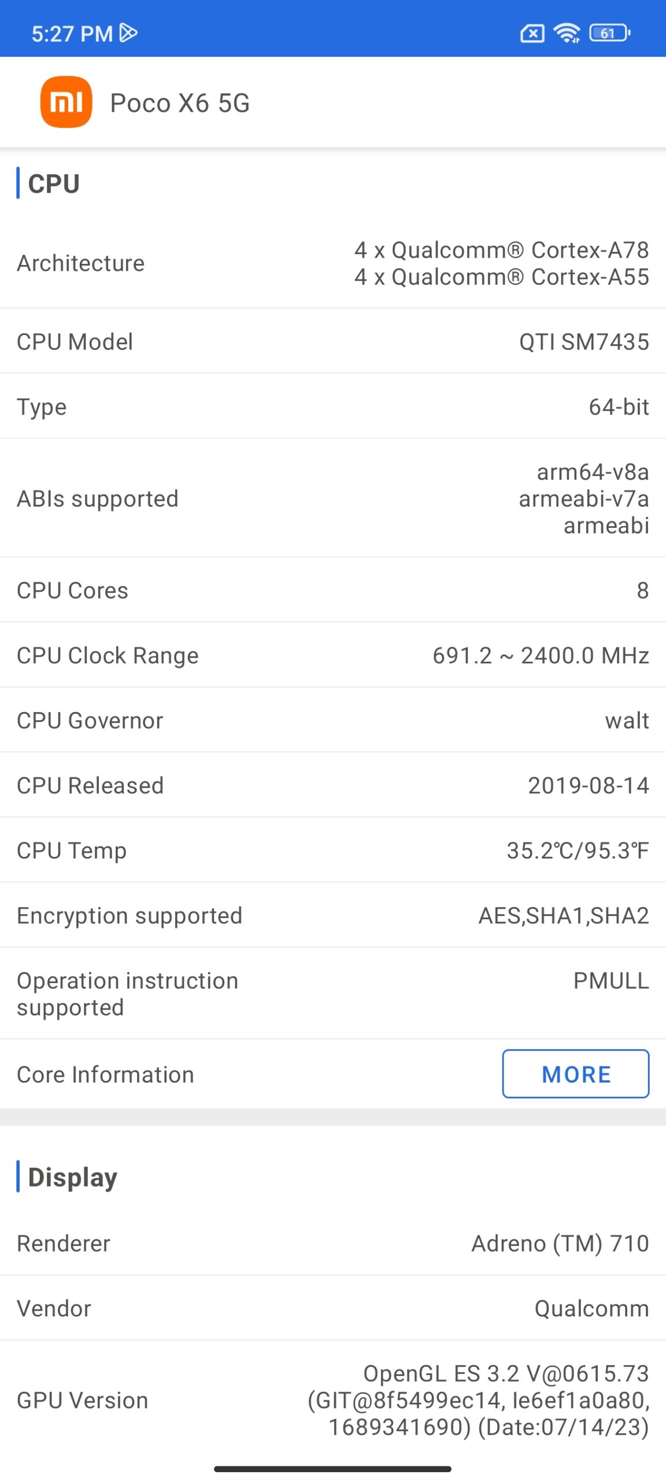The image size is (666, 1482).
Task: Tap the ABIs supported entry
Action: (x=333, y=498)
